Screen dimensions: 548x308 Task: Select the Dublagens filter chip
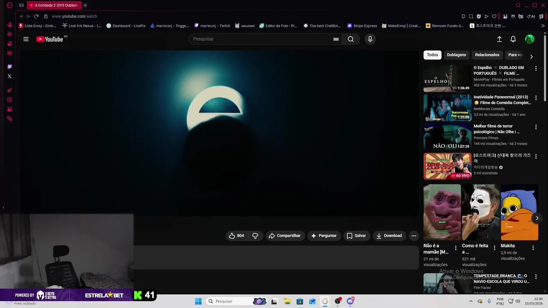[456, 55]
